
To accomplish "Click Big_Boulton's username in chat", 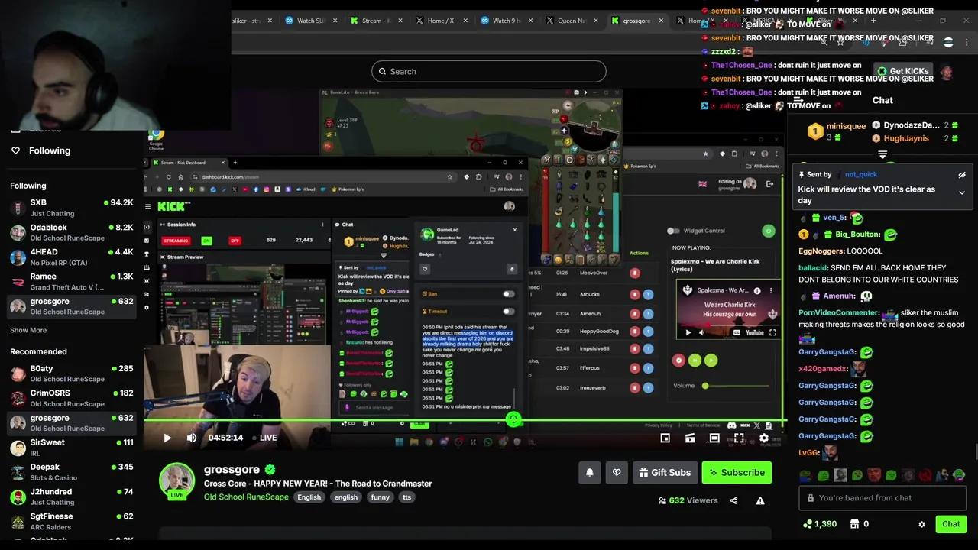I will (857, 235).
